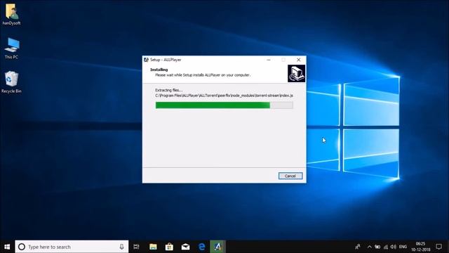Open the Windows Start menu
Viewport: 449px width, 253px height.
tap(7, 247)
